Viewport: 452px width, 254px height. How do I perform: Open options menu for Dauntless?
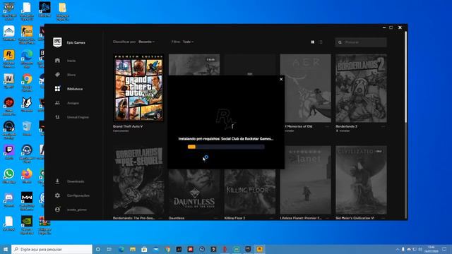coord(216,218)
